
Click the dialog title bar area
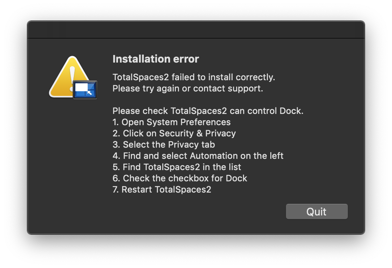pos(196,29)
